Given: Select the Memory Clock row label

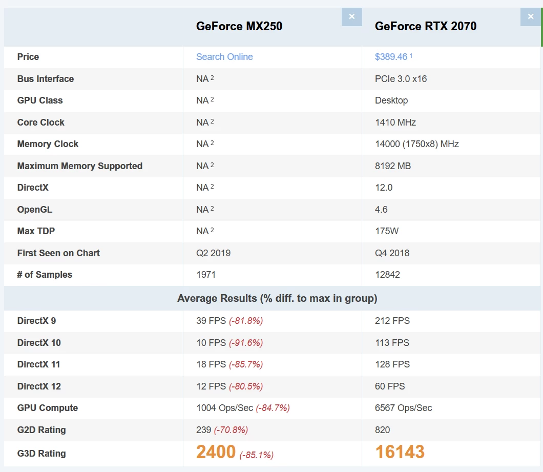Looking at the screenshot, I should (48, 144).
